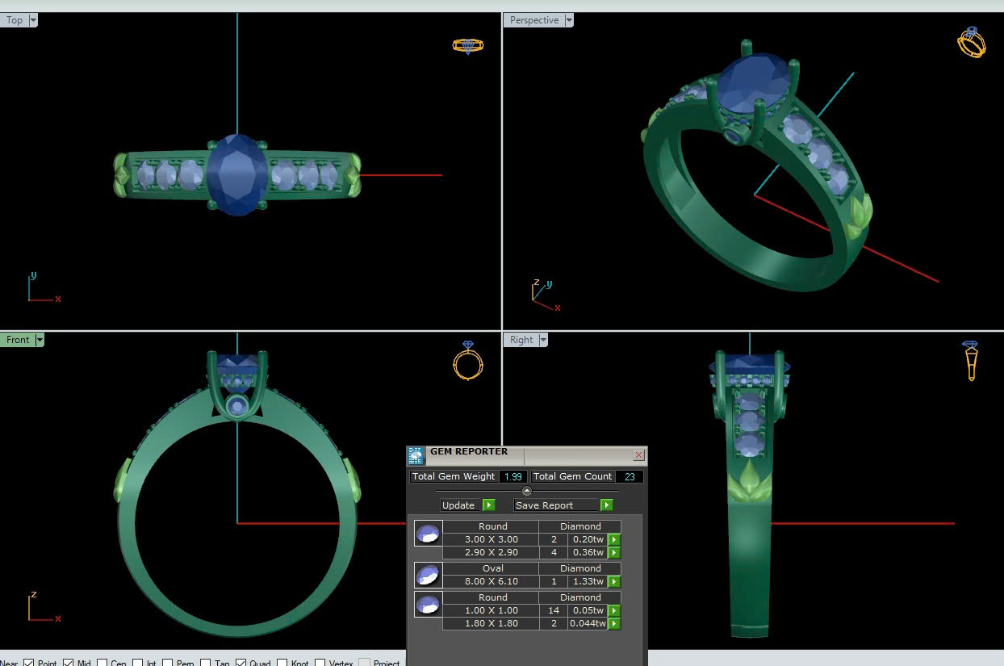Click green arrow for 0.20tw round diamonds

tap(613, 539)
